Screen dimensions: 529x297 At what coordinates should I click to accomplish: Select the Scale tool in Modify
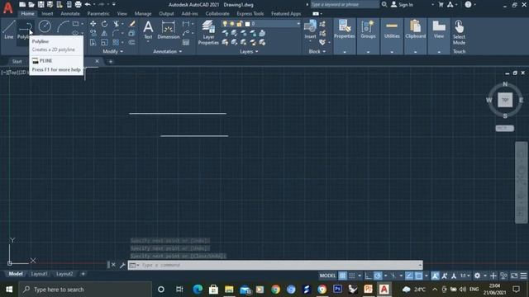click(x=105, y=42)
